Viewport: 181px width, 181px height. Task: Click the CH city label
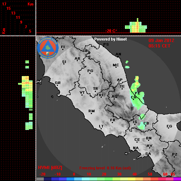pos(134,97)
